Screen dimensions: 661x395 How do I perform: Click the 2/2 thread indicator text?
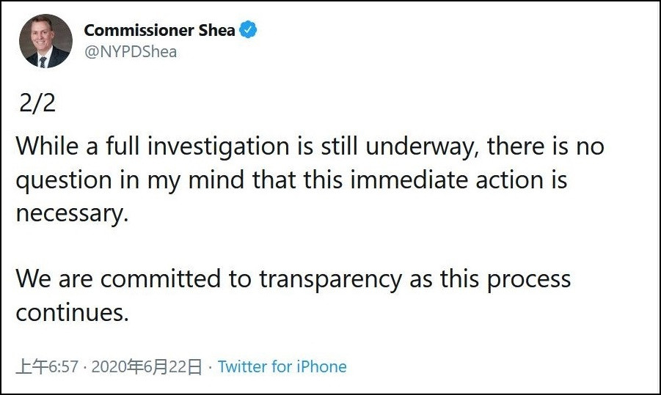point(37,103)
